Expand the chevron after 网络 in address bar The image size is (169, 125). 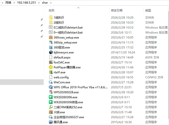[14, 3]
